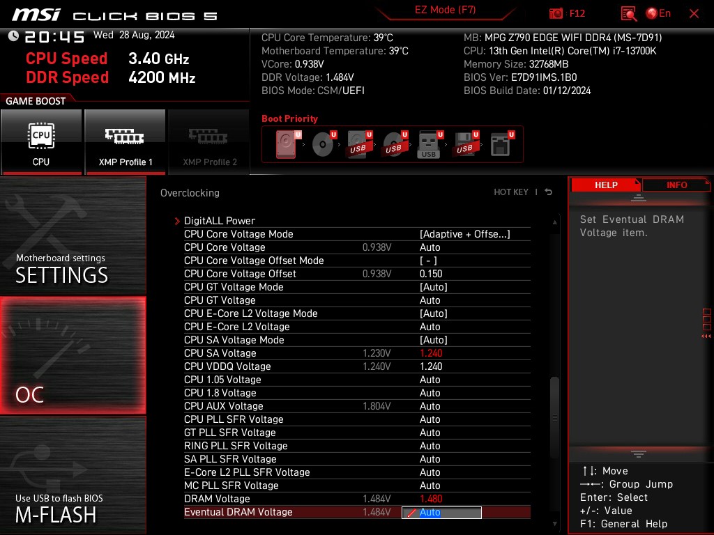Select the USB optical drive boot device icon
Viewport: 714px width, 535px height.
pos(395,144)
